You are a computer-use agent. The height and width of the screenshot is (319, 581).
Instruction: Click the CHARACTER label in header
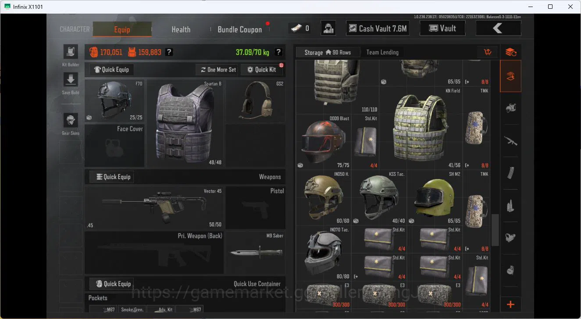pyautogui.click(x=75, y=29)
